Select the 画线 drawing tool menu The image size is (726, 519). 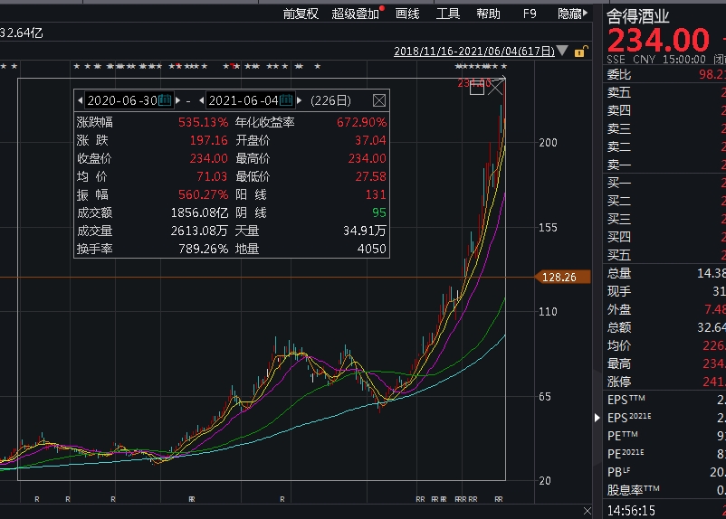[408, 14]
